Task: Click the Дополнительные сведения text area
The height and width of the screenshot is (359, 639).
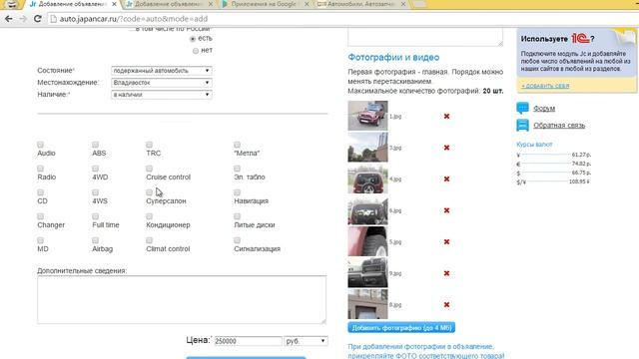Action: point(182,299)
